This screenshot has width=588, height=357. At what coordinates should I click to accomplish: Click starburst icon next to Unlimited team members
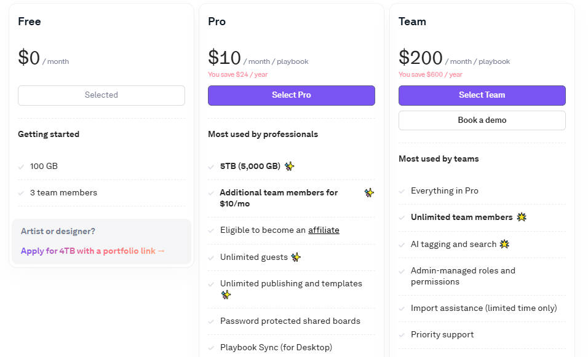click(522, 217)
